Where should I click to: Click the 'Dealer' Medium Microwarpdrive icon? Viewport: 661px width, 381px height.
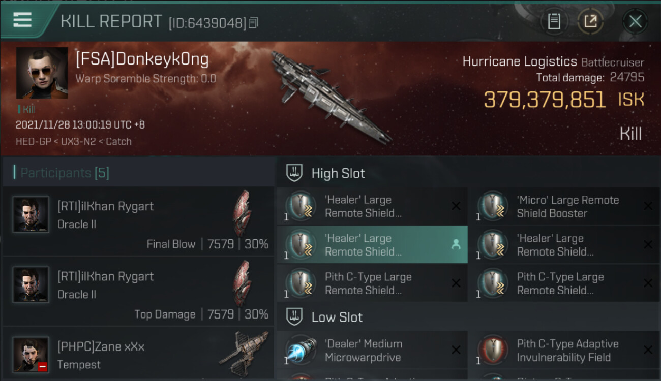click(x=301, y=351)
